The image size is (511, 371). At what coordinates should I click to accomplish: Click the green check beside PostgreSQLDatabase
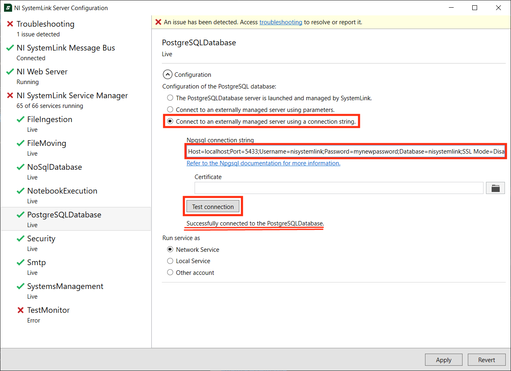[x=21, y=215]
